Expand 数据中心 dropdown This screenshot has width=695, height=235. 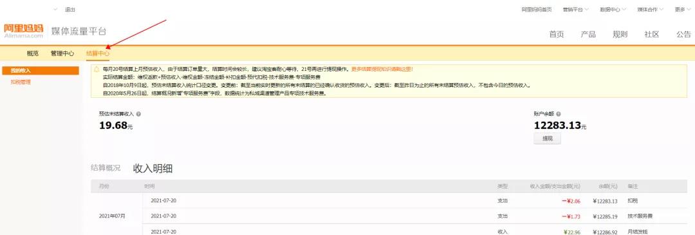tap(613, 9)
